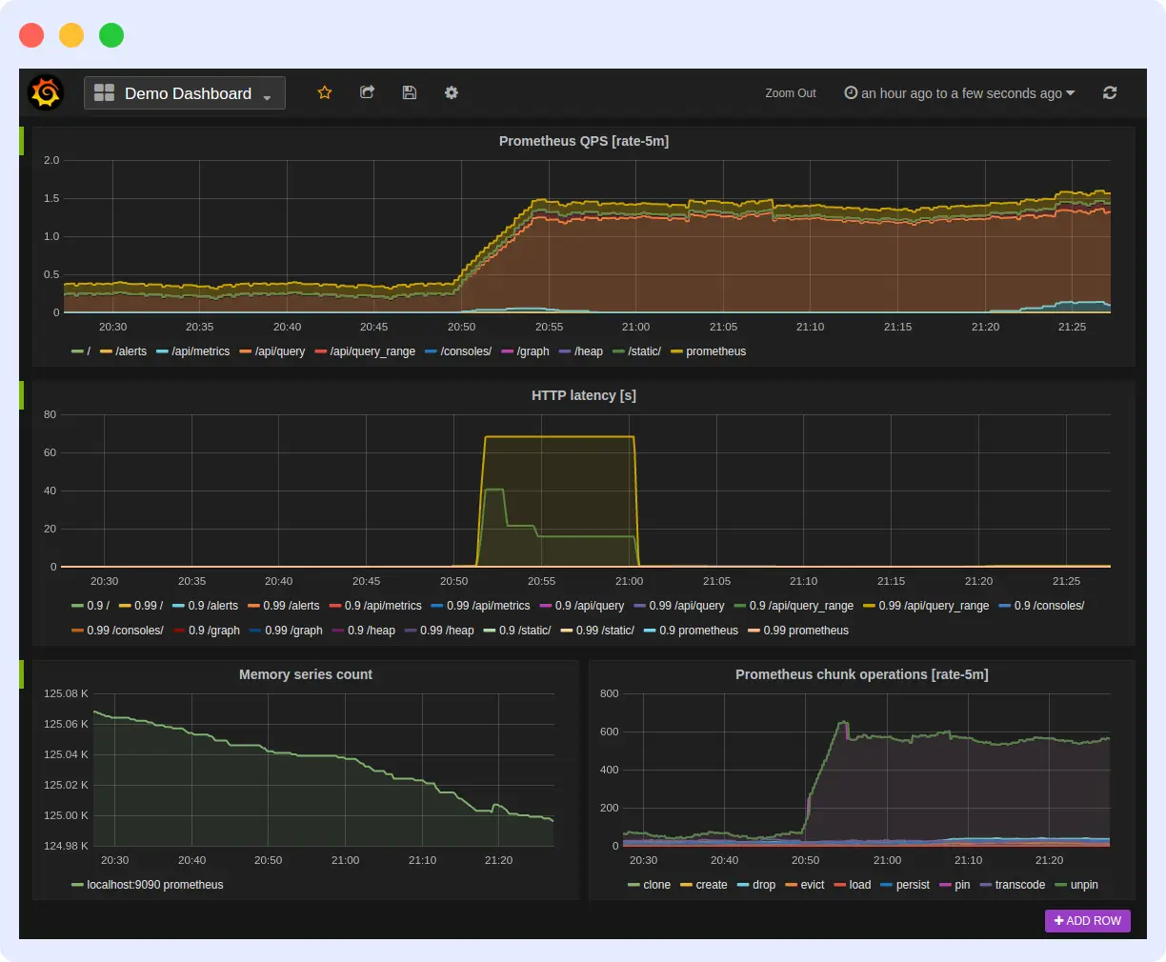Click the dashboard grid icon beside the title
Screen dimensions: 1166x962
105,92
